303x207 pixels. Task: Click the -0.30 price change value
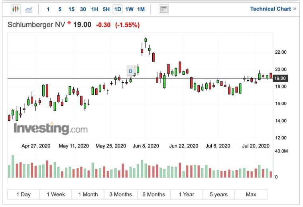(103, 25)
